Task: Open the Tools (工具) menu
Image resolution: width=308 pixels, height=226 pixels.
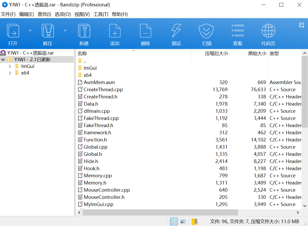Action: [101, 14]
